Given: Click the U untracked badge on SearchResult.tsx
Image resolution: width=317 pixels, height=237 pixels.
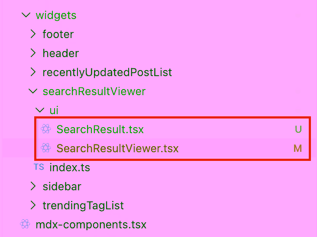Looking at the screenshot, I should click(298, 129).
